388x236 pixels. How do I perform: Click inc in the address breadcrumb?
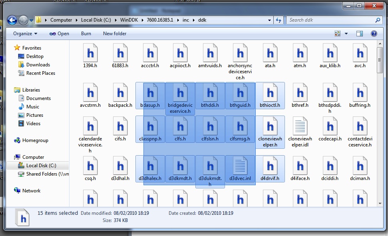click(185, 20)
